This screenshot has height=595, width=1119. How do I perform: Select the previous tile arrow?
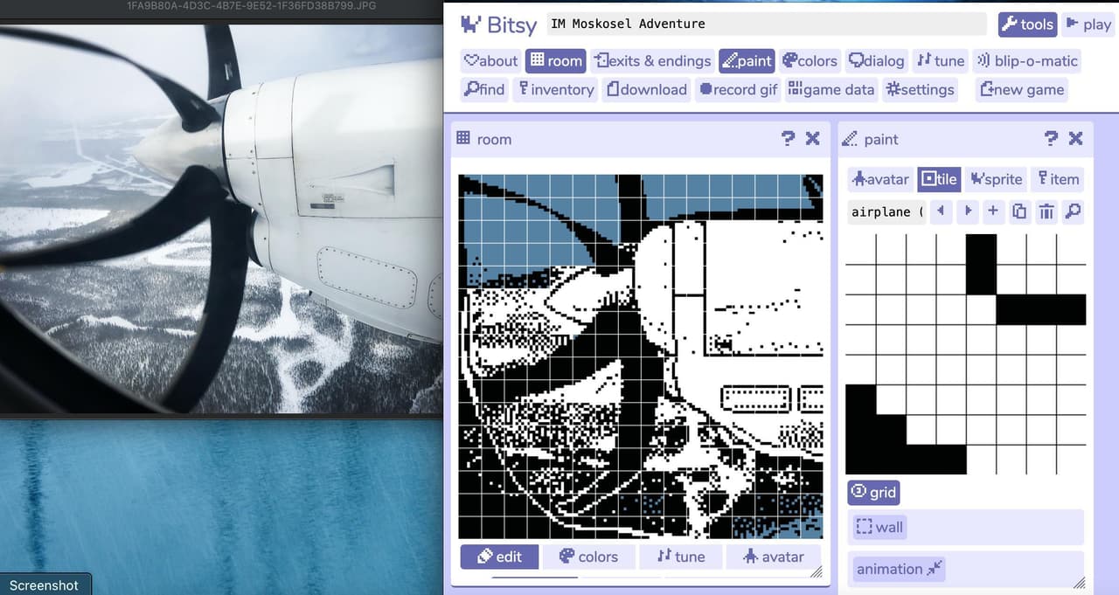click(941, 211)
